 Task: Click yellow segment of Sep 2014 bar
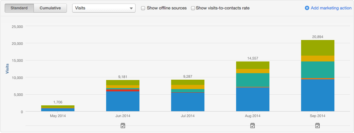click(x=317, y=59)
